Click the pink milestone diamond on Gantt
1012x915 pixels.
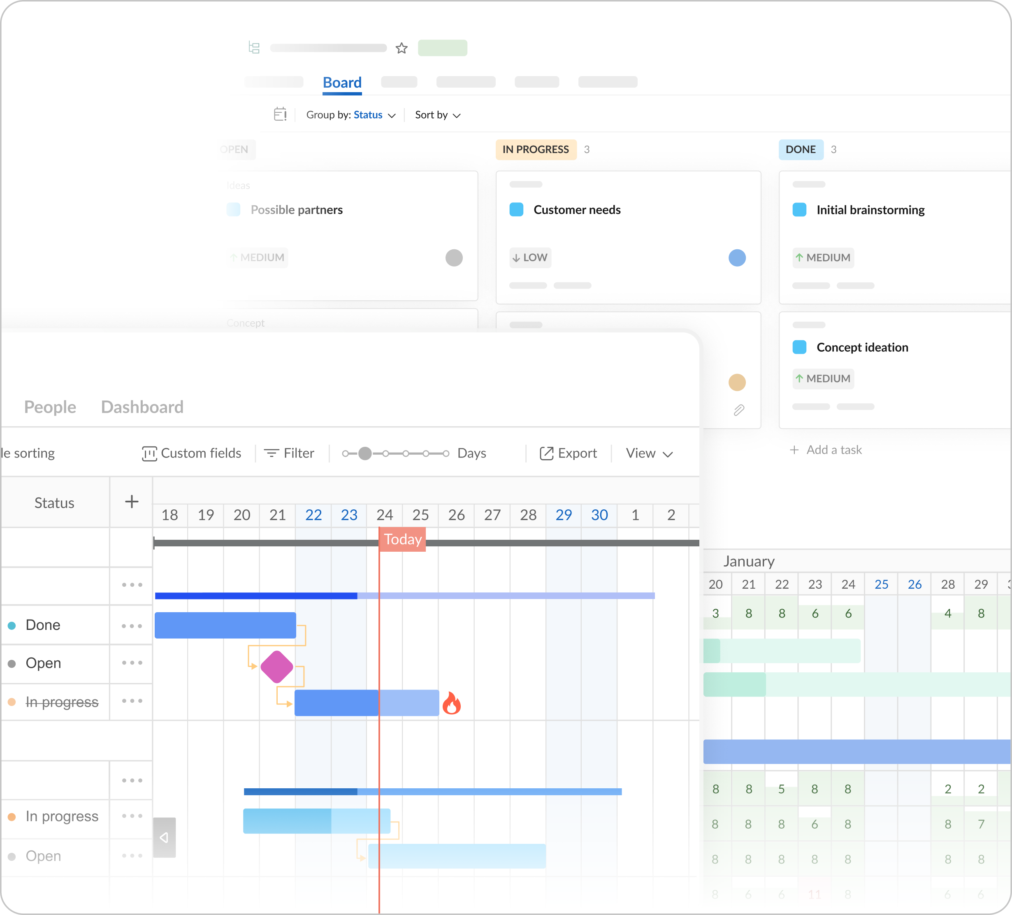(x=276, y=667)
